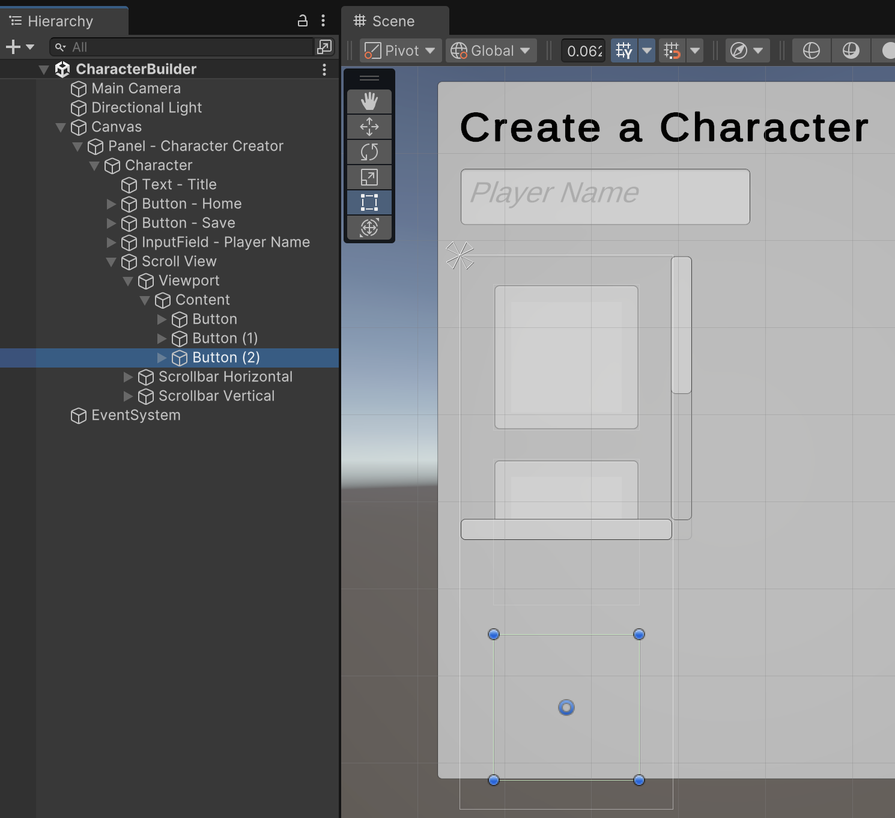Click the Hierarchy lock icon
The width and height of the screenshot is (895, 818).
tap(303, 21)
